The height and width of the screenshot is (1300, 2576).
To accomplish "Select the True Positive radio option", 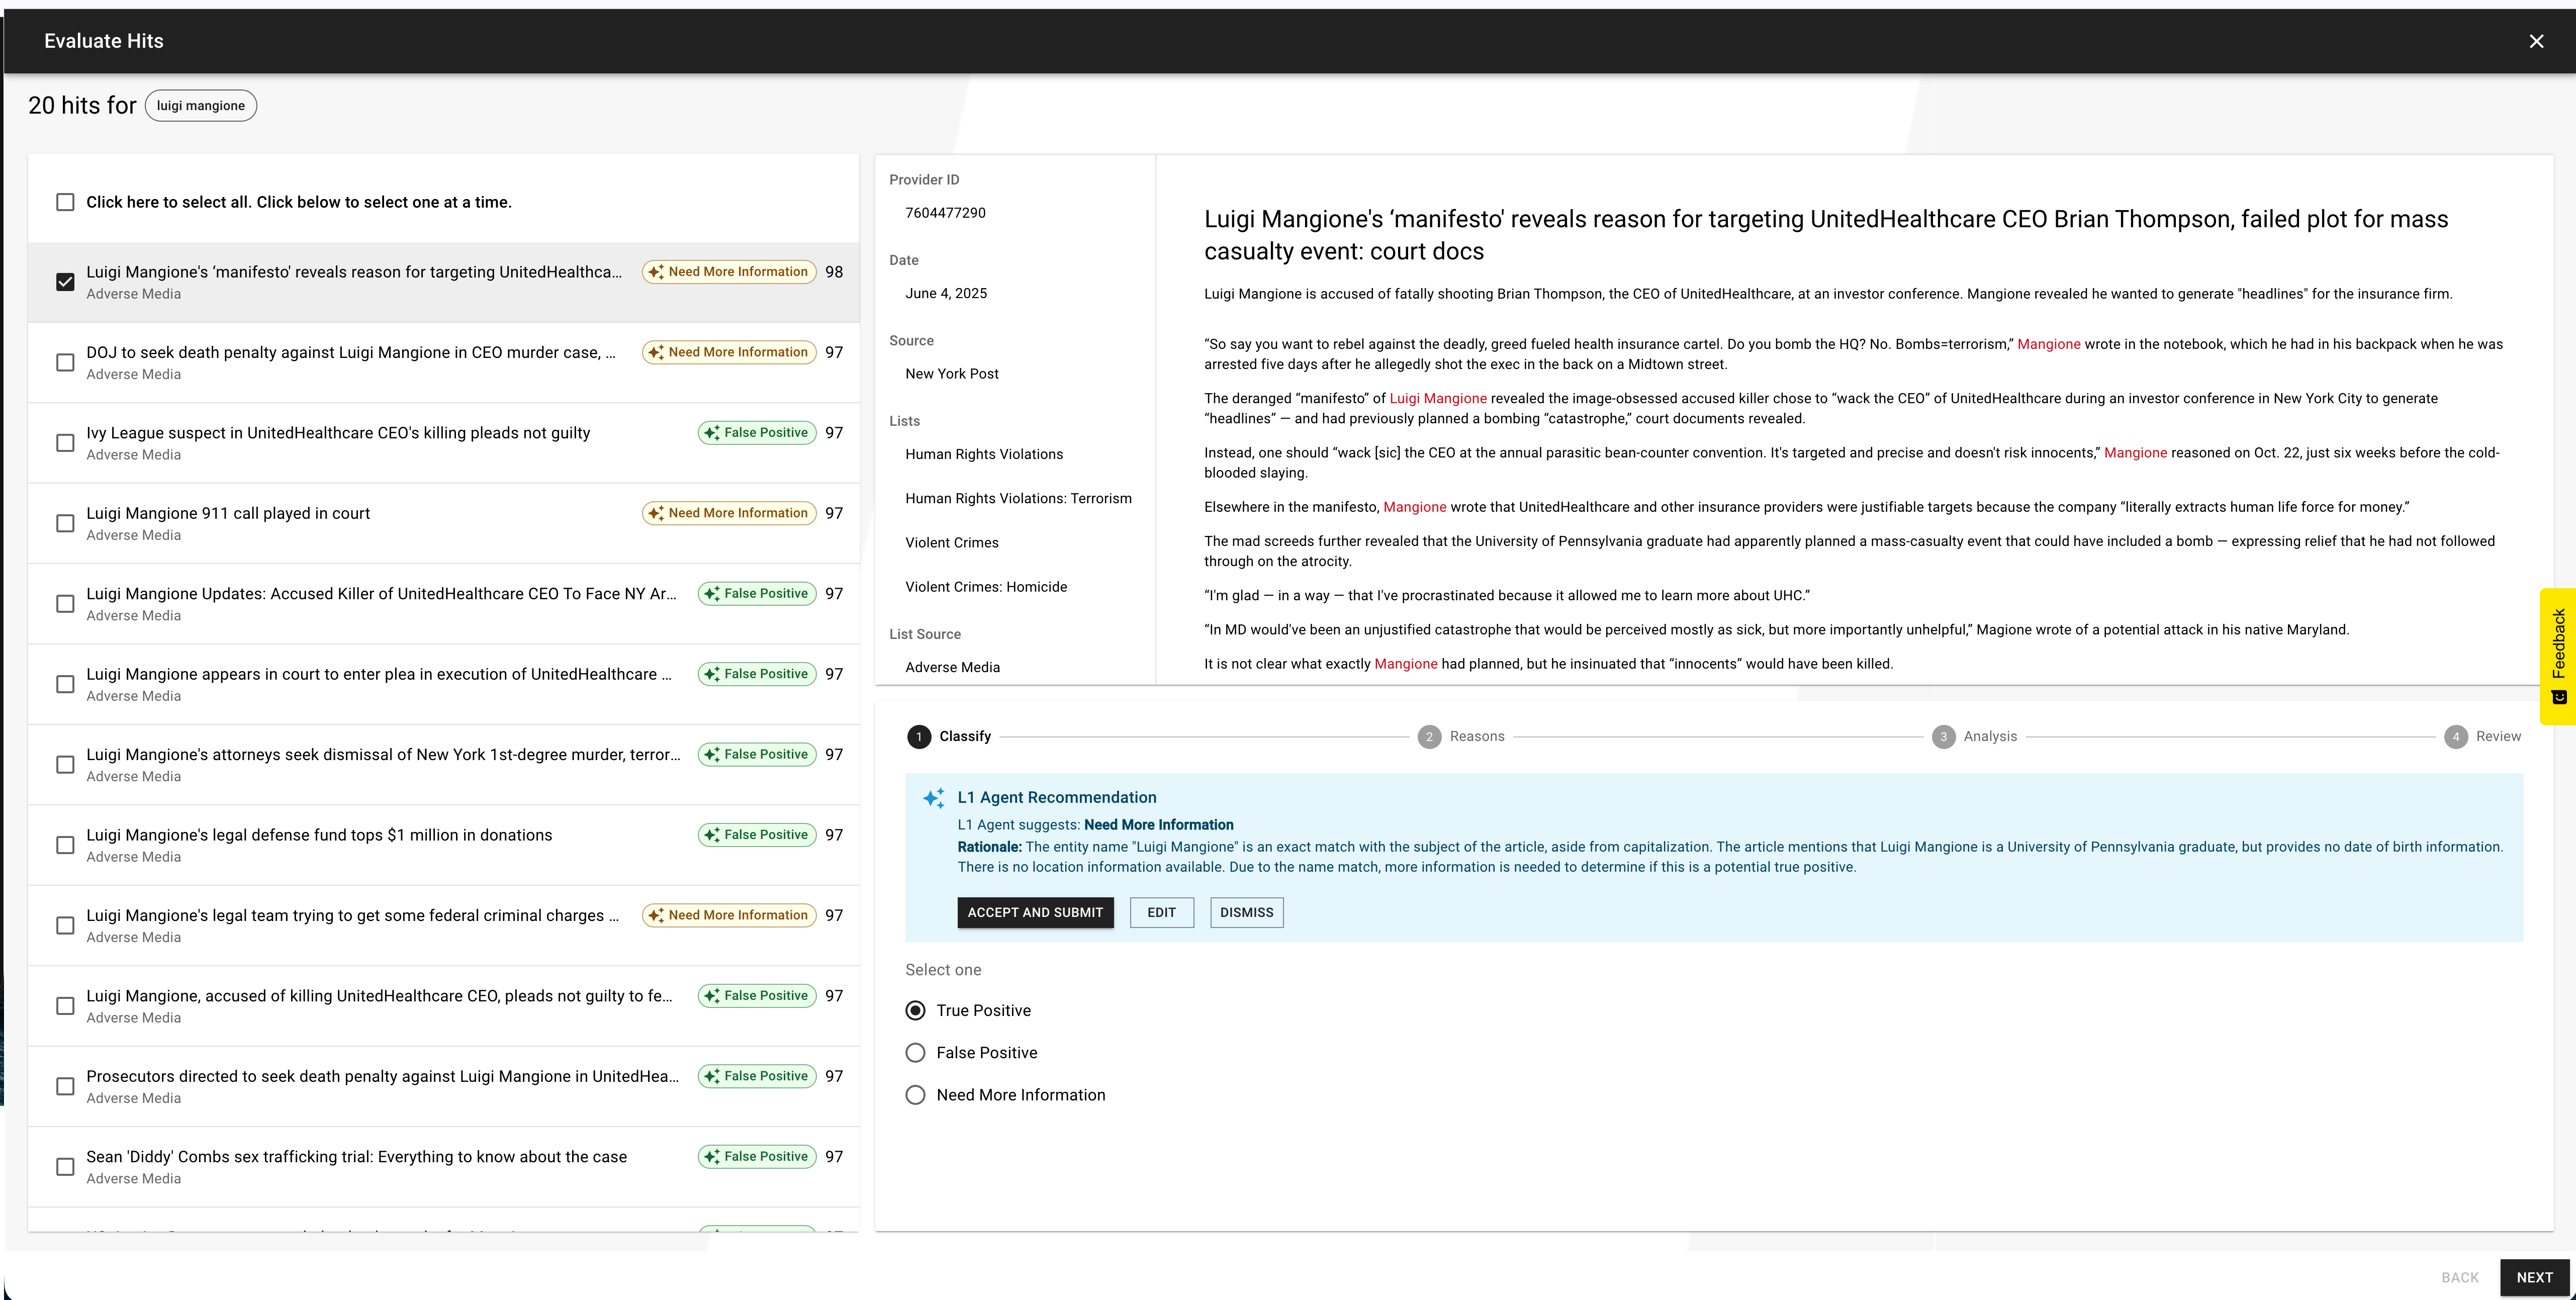I will [915, 1010].
